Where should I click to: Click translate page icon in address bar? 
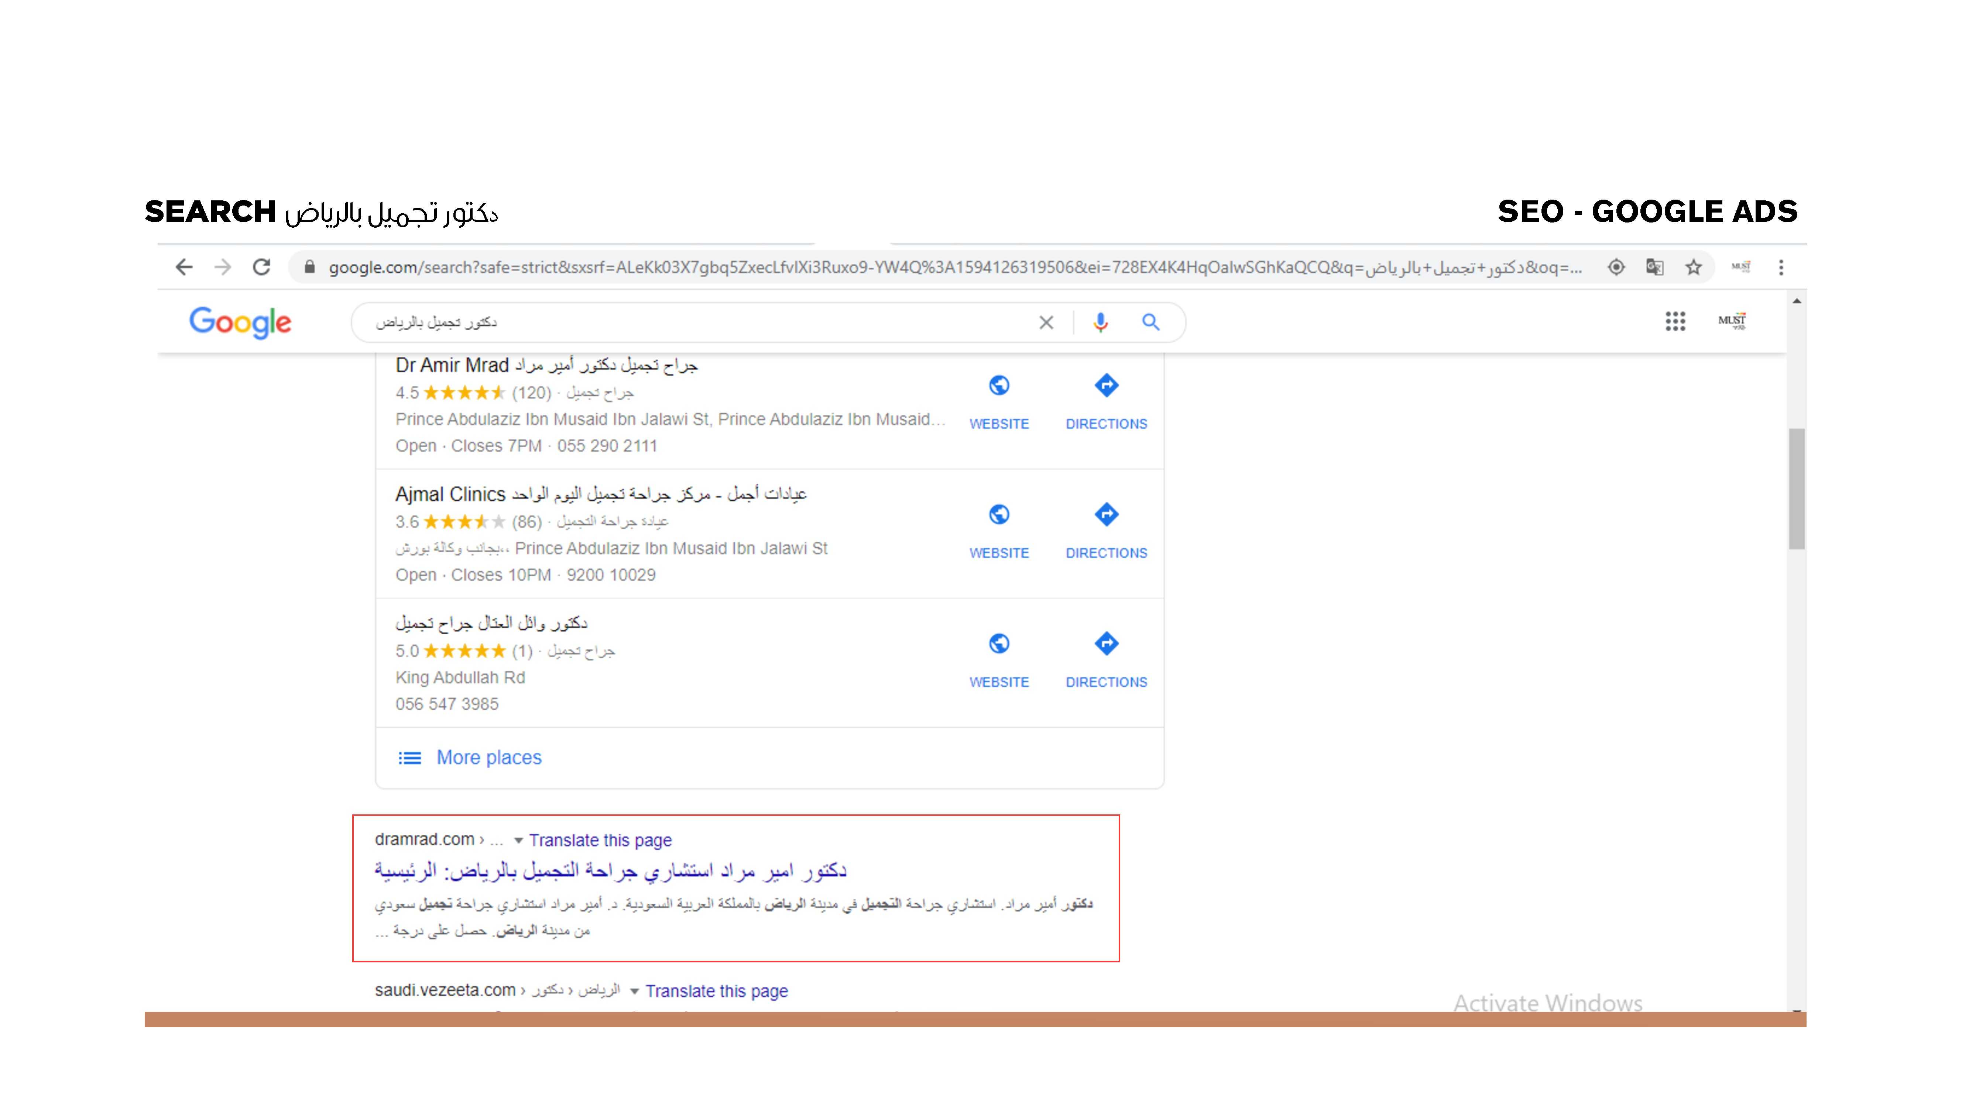pos(1655,268)
